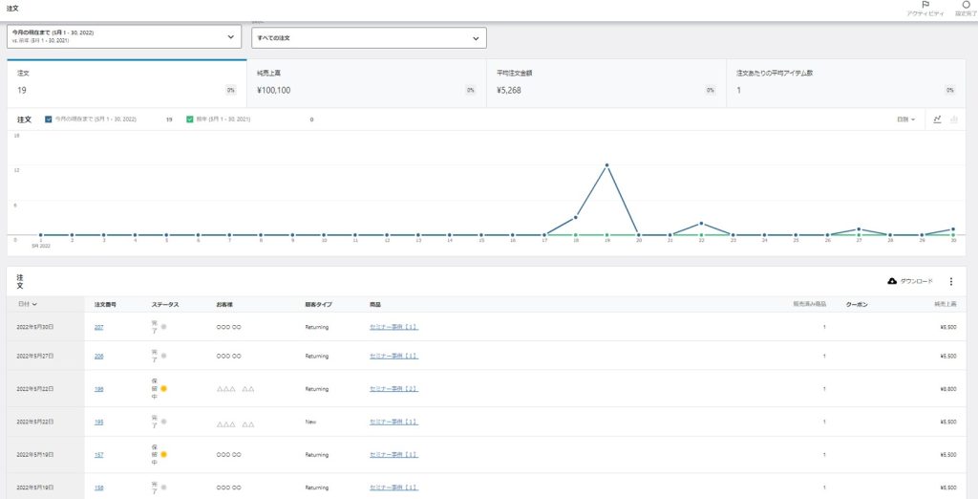Toggle the 前年 legend checkbox

190,119
